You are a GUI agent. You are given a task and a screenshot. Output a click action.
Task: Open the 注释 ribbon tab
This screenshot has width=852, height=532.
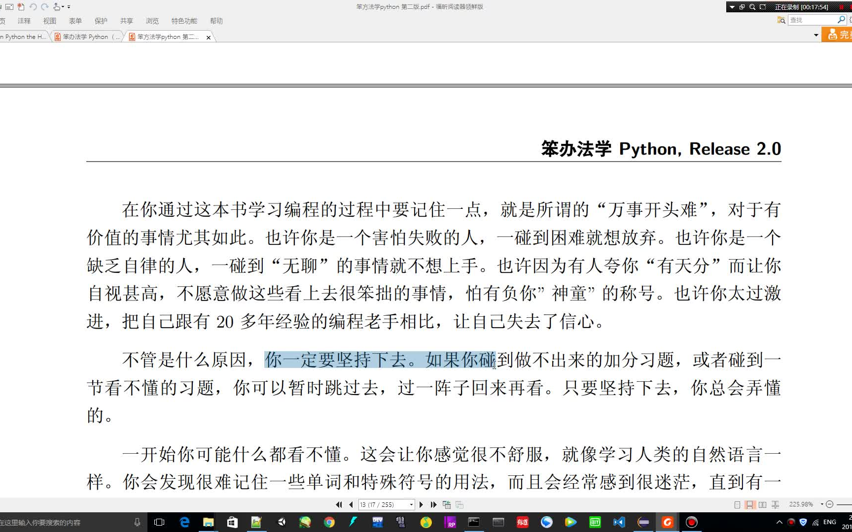[x=24, y=21]
